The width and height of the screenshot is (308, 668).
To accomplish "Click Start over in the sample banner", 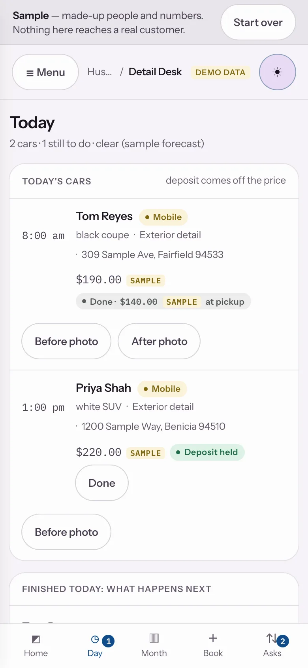I will pyautogui.click(x=258, y=22).
